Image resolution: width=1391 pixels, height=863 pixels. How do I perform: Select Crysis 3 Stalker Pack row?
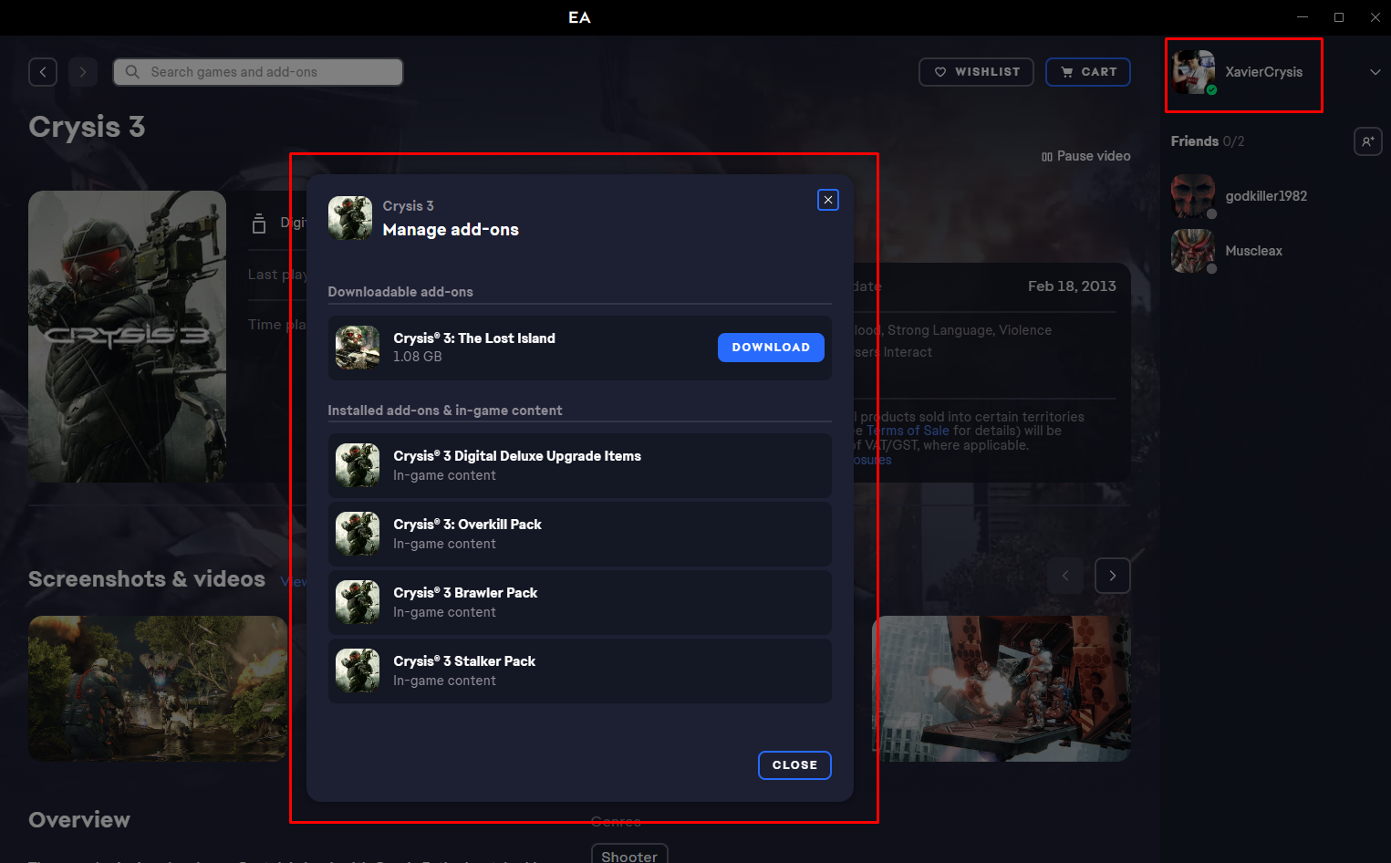point(579,671)
